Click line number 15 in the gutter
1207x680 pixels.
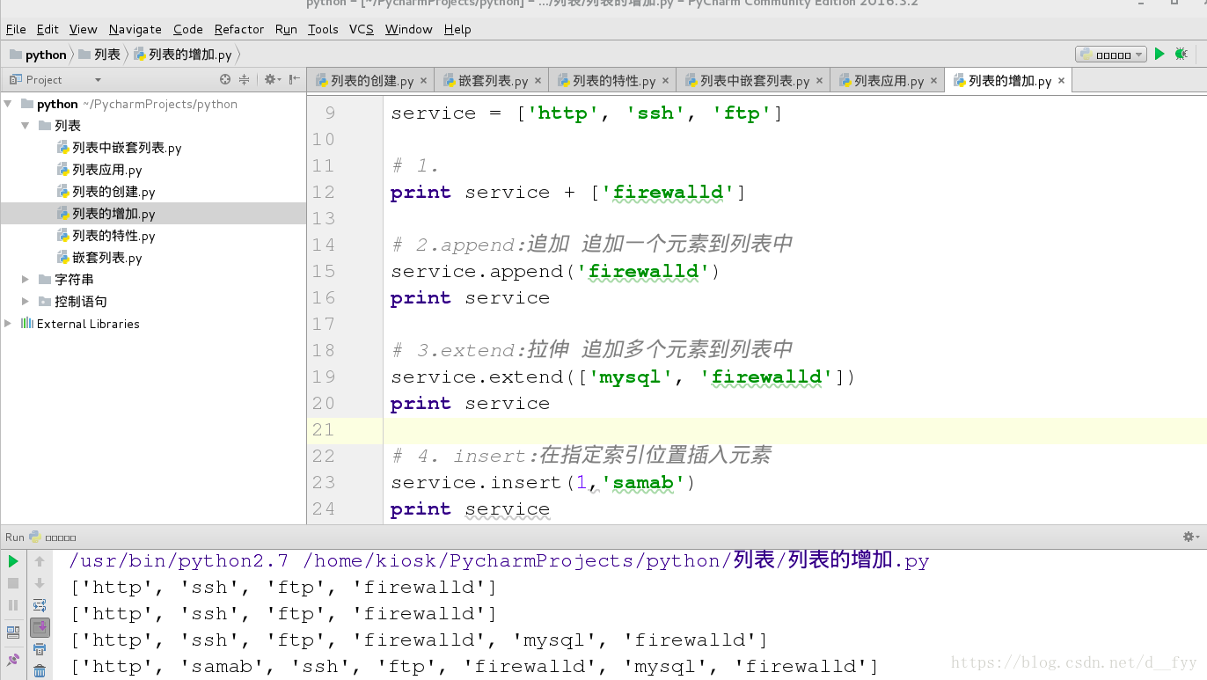pyautogui.click(x=324, y=272)
